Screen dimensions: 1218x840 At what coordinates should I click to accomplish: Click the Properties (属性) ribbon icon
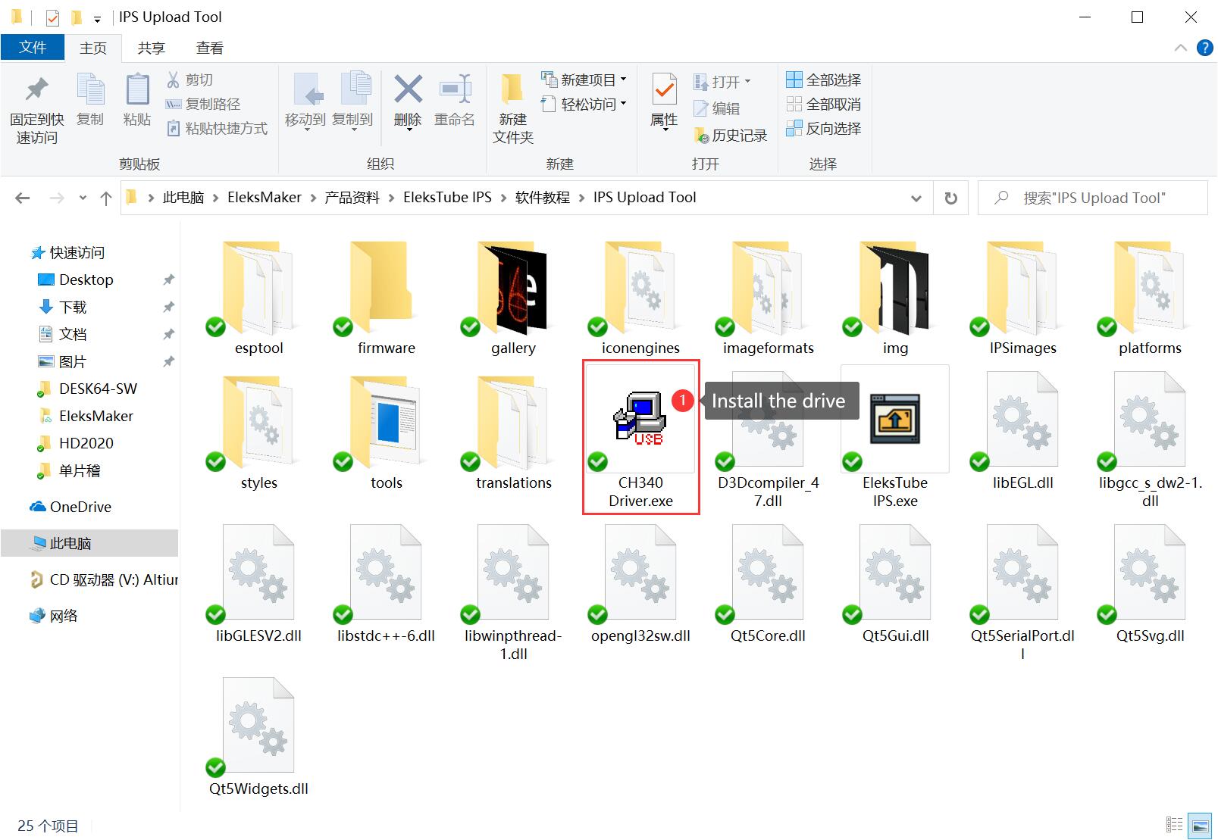pyautogui.click(x=664, y=92)
